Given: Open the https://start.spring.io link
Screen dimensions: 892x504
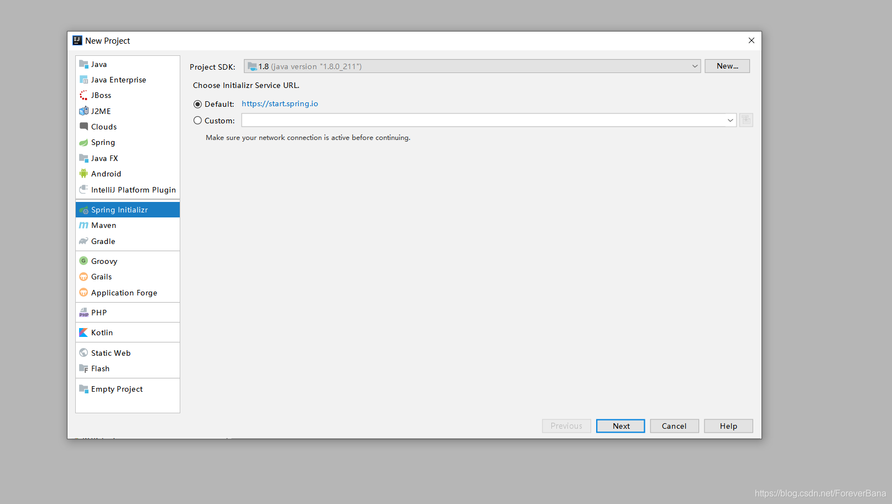Looking at the screenshot, I should pos(280,103).
